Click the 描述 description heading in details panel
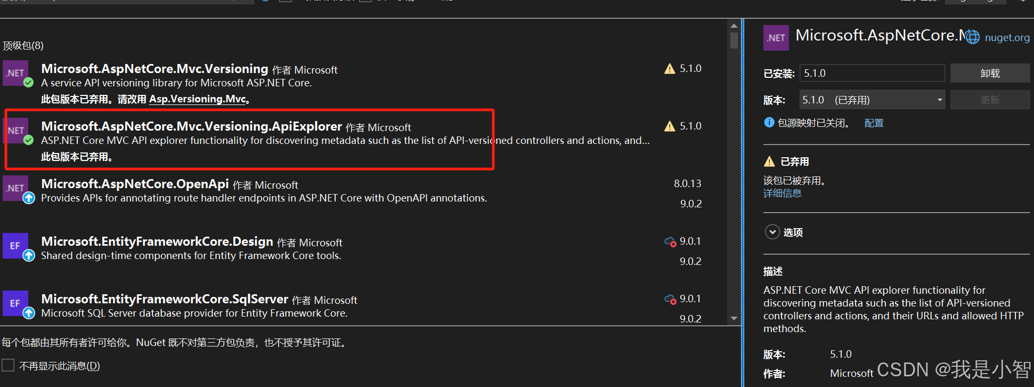Screen dimensions: 1034x387 (773, 271)
